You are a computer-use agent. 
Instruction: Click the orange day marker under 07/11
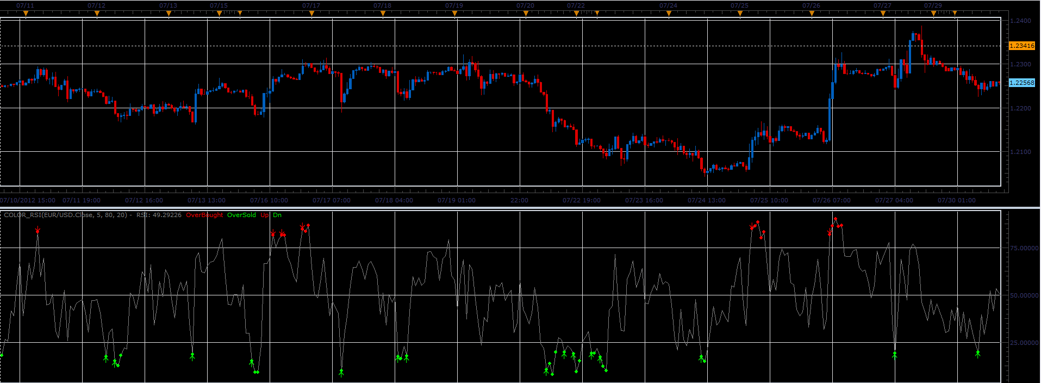[x=26, y=14]
